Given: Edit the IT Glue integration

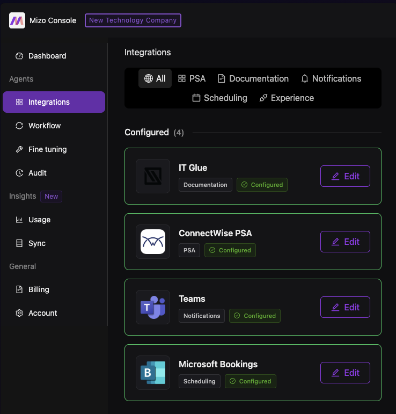Looking at the screenshot, I should tap(345, 176).
